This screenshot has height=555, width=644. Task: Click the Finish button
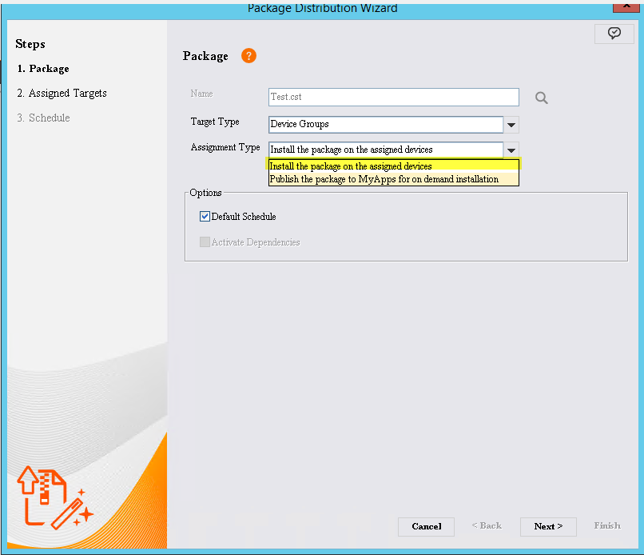coord(606,526)
